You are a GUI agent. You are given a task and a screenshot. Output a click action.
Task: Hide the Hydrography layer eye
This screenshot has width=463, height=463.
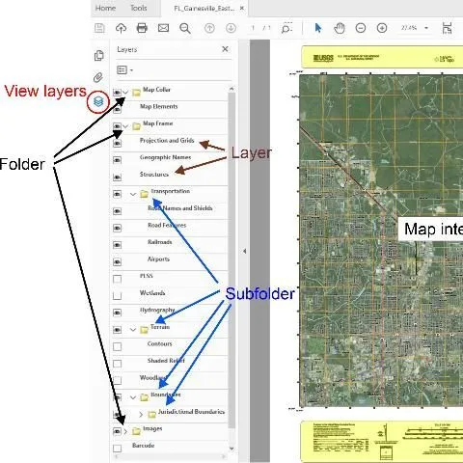click(118, 313)
